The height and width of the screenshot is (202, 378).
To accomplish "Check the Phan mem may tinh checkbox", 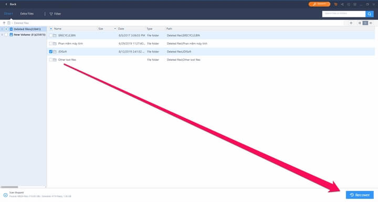I will [x=50, y=44].
